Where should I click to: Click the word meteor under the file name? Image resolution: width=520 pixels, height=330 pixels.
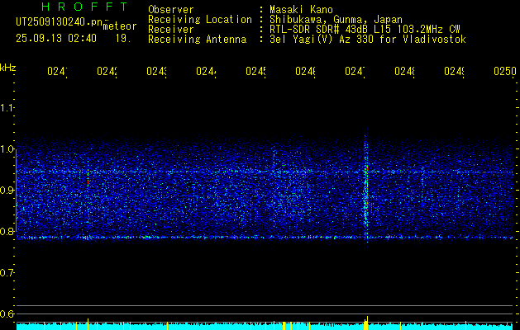coord(120,26)
